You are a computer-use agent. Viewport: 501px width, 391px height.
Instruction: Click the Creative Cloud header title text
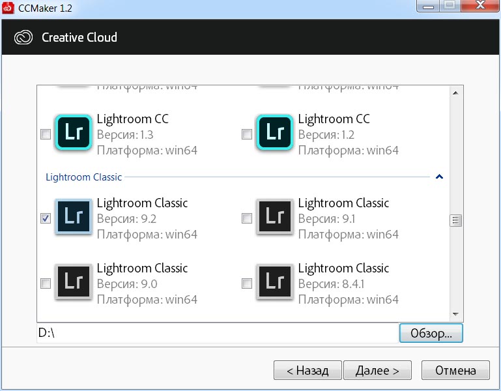point(79,37)
